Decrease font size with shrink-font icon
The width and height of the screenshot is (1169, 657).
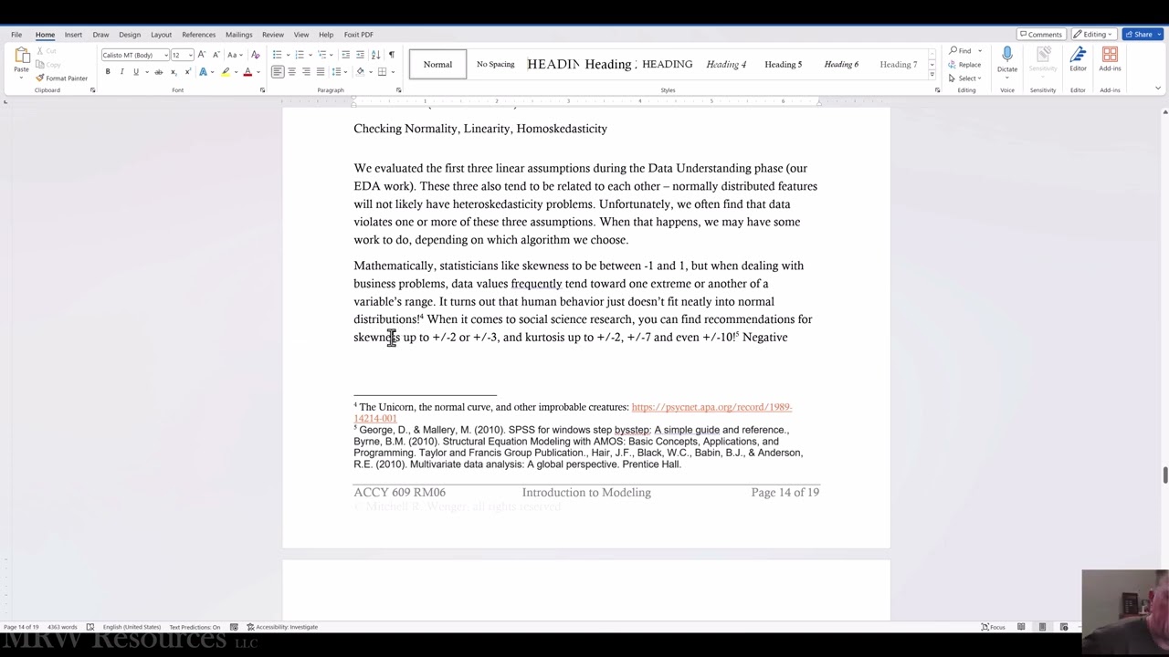tap(216, 55)
